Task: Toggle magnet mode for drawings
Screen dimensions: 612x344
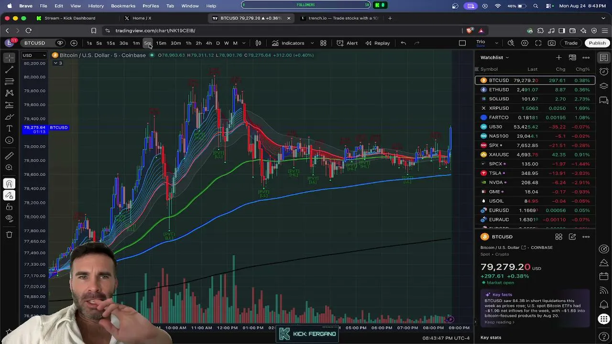Action: (9, 183)
